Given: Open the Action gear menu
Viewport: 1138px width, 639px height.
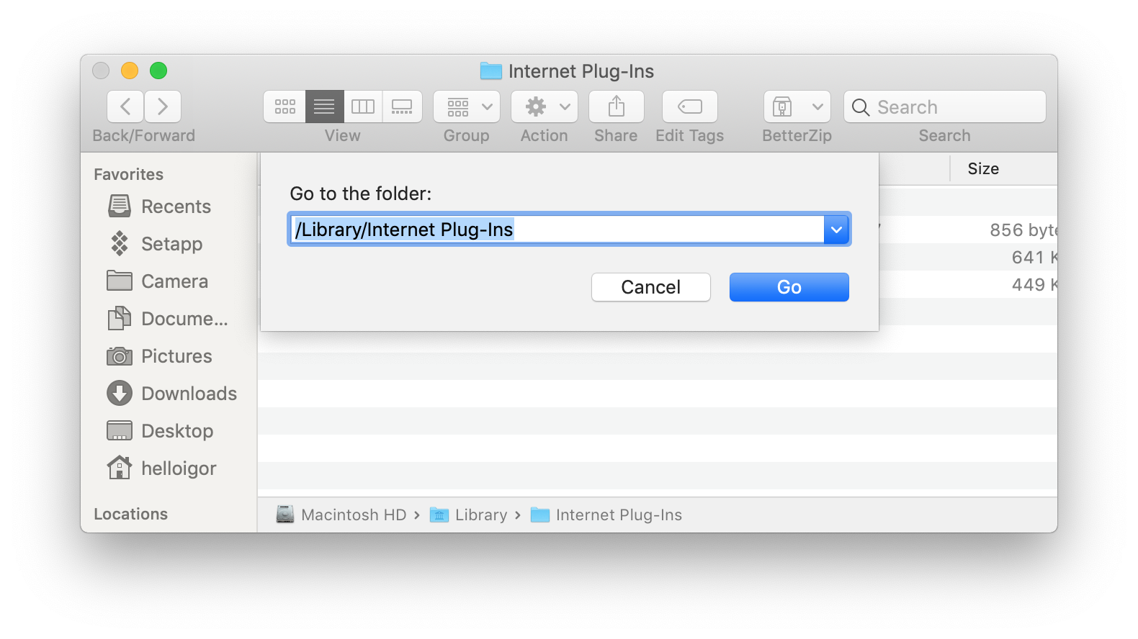Looking at the screenshot, I should coord(545,106).
